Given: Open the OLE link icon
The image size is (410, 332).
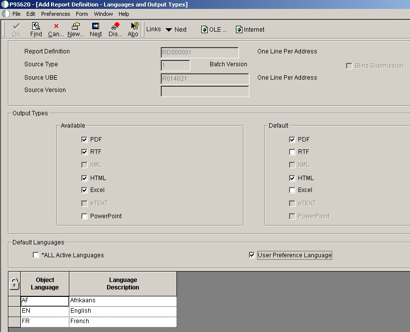Looking at the screenshot, I should pyautogui.click(x=204, y=30).
